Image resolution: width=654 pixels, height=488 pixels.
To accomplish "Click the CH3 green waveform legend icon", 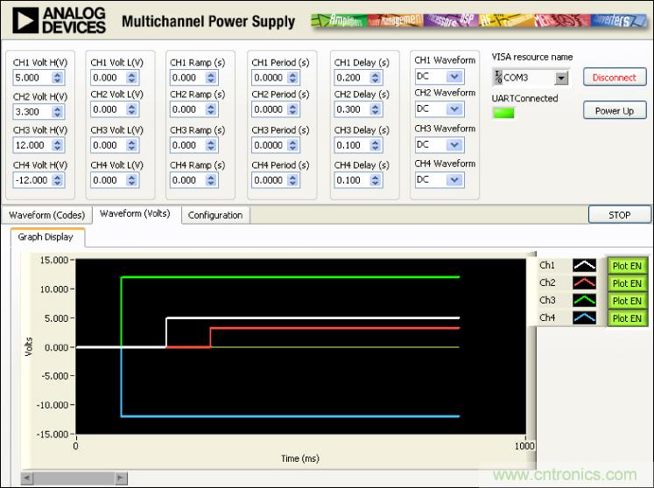I will click(x=584, y=301).
